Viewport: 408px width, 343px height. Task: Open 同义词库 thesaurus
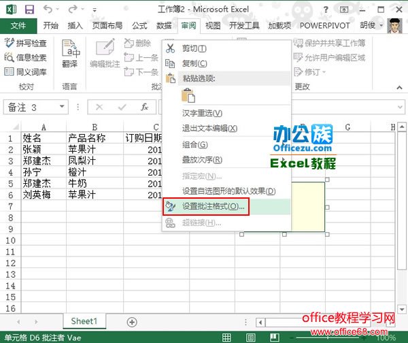[26, 71]
